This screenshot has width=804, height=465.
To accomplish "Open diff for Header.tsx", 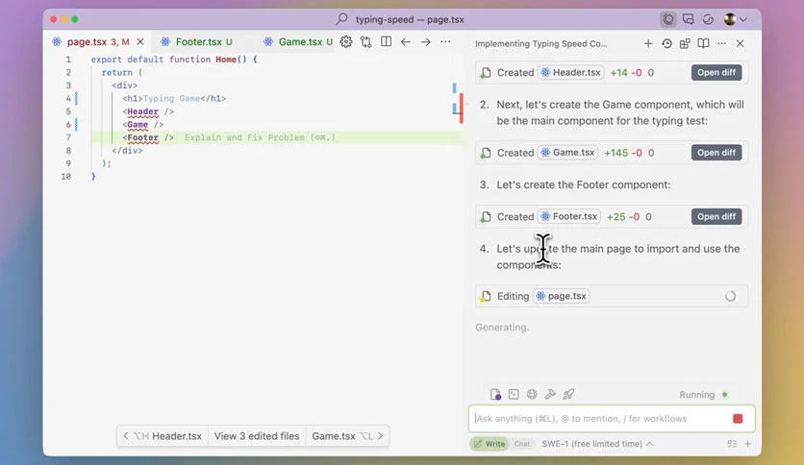I will click(x=716, y=72).
